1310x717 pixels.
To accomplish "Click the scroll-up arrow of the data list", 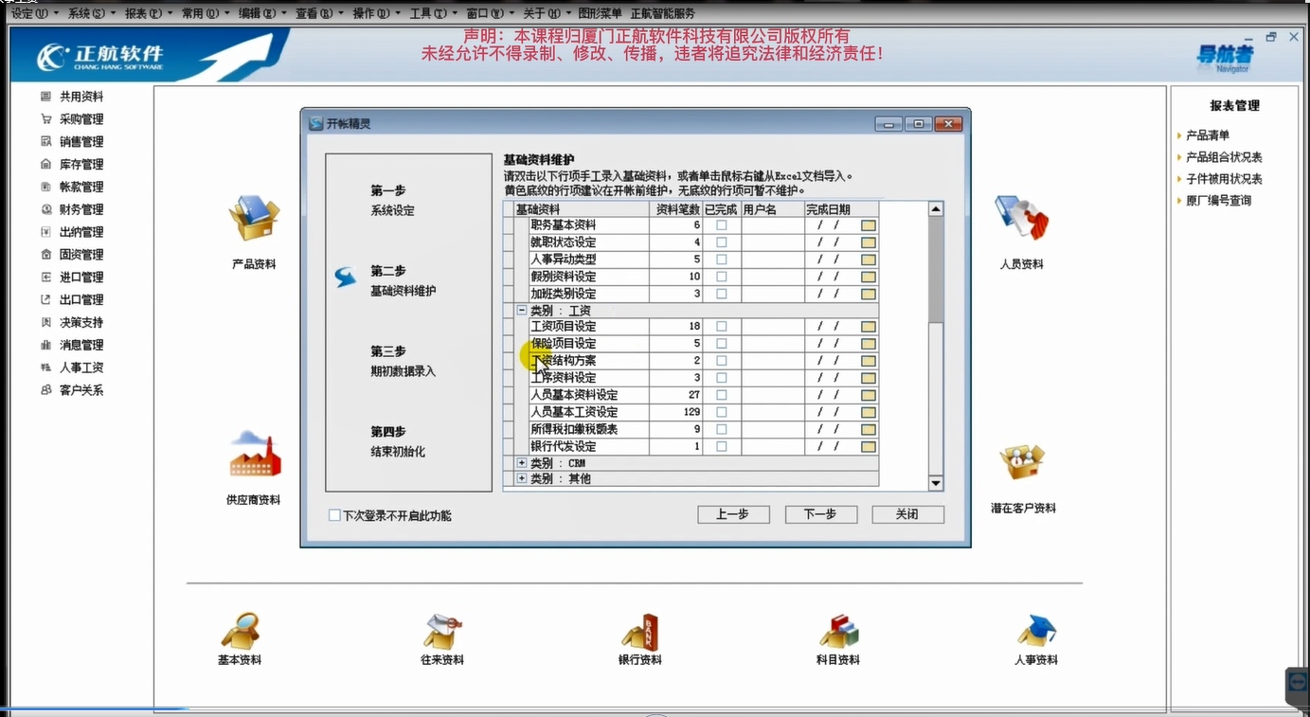I will 936,209.
